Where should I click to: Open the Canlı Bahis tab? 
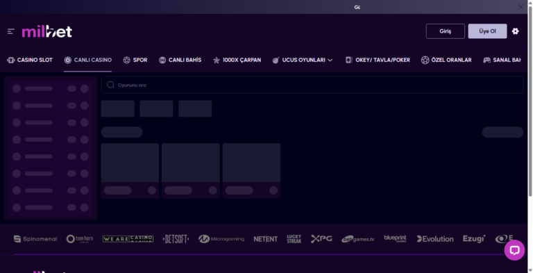(x=180, y=60)
